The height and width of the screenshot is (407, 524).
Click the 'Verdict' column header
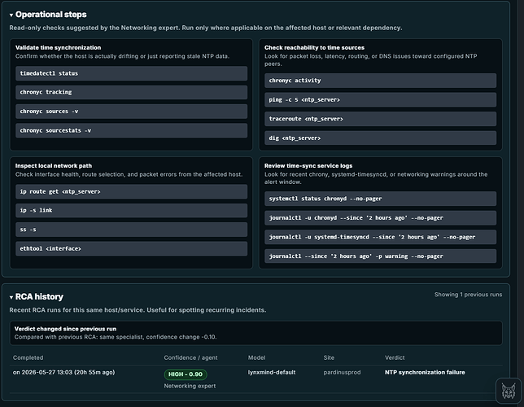(395, 358)
